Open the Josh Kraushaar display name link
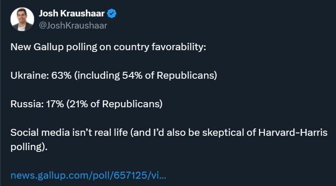This screenshot has width=336, height=186. coord(72,13)
